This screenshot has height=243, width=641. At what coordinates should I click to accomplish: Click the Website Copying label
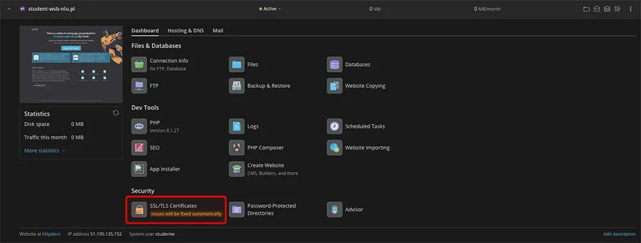[365, 86]
